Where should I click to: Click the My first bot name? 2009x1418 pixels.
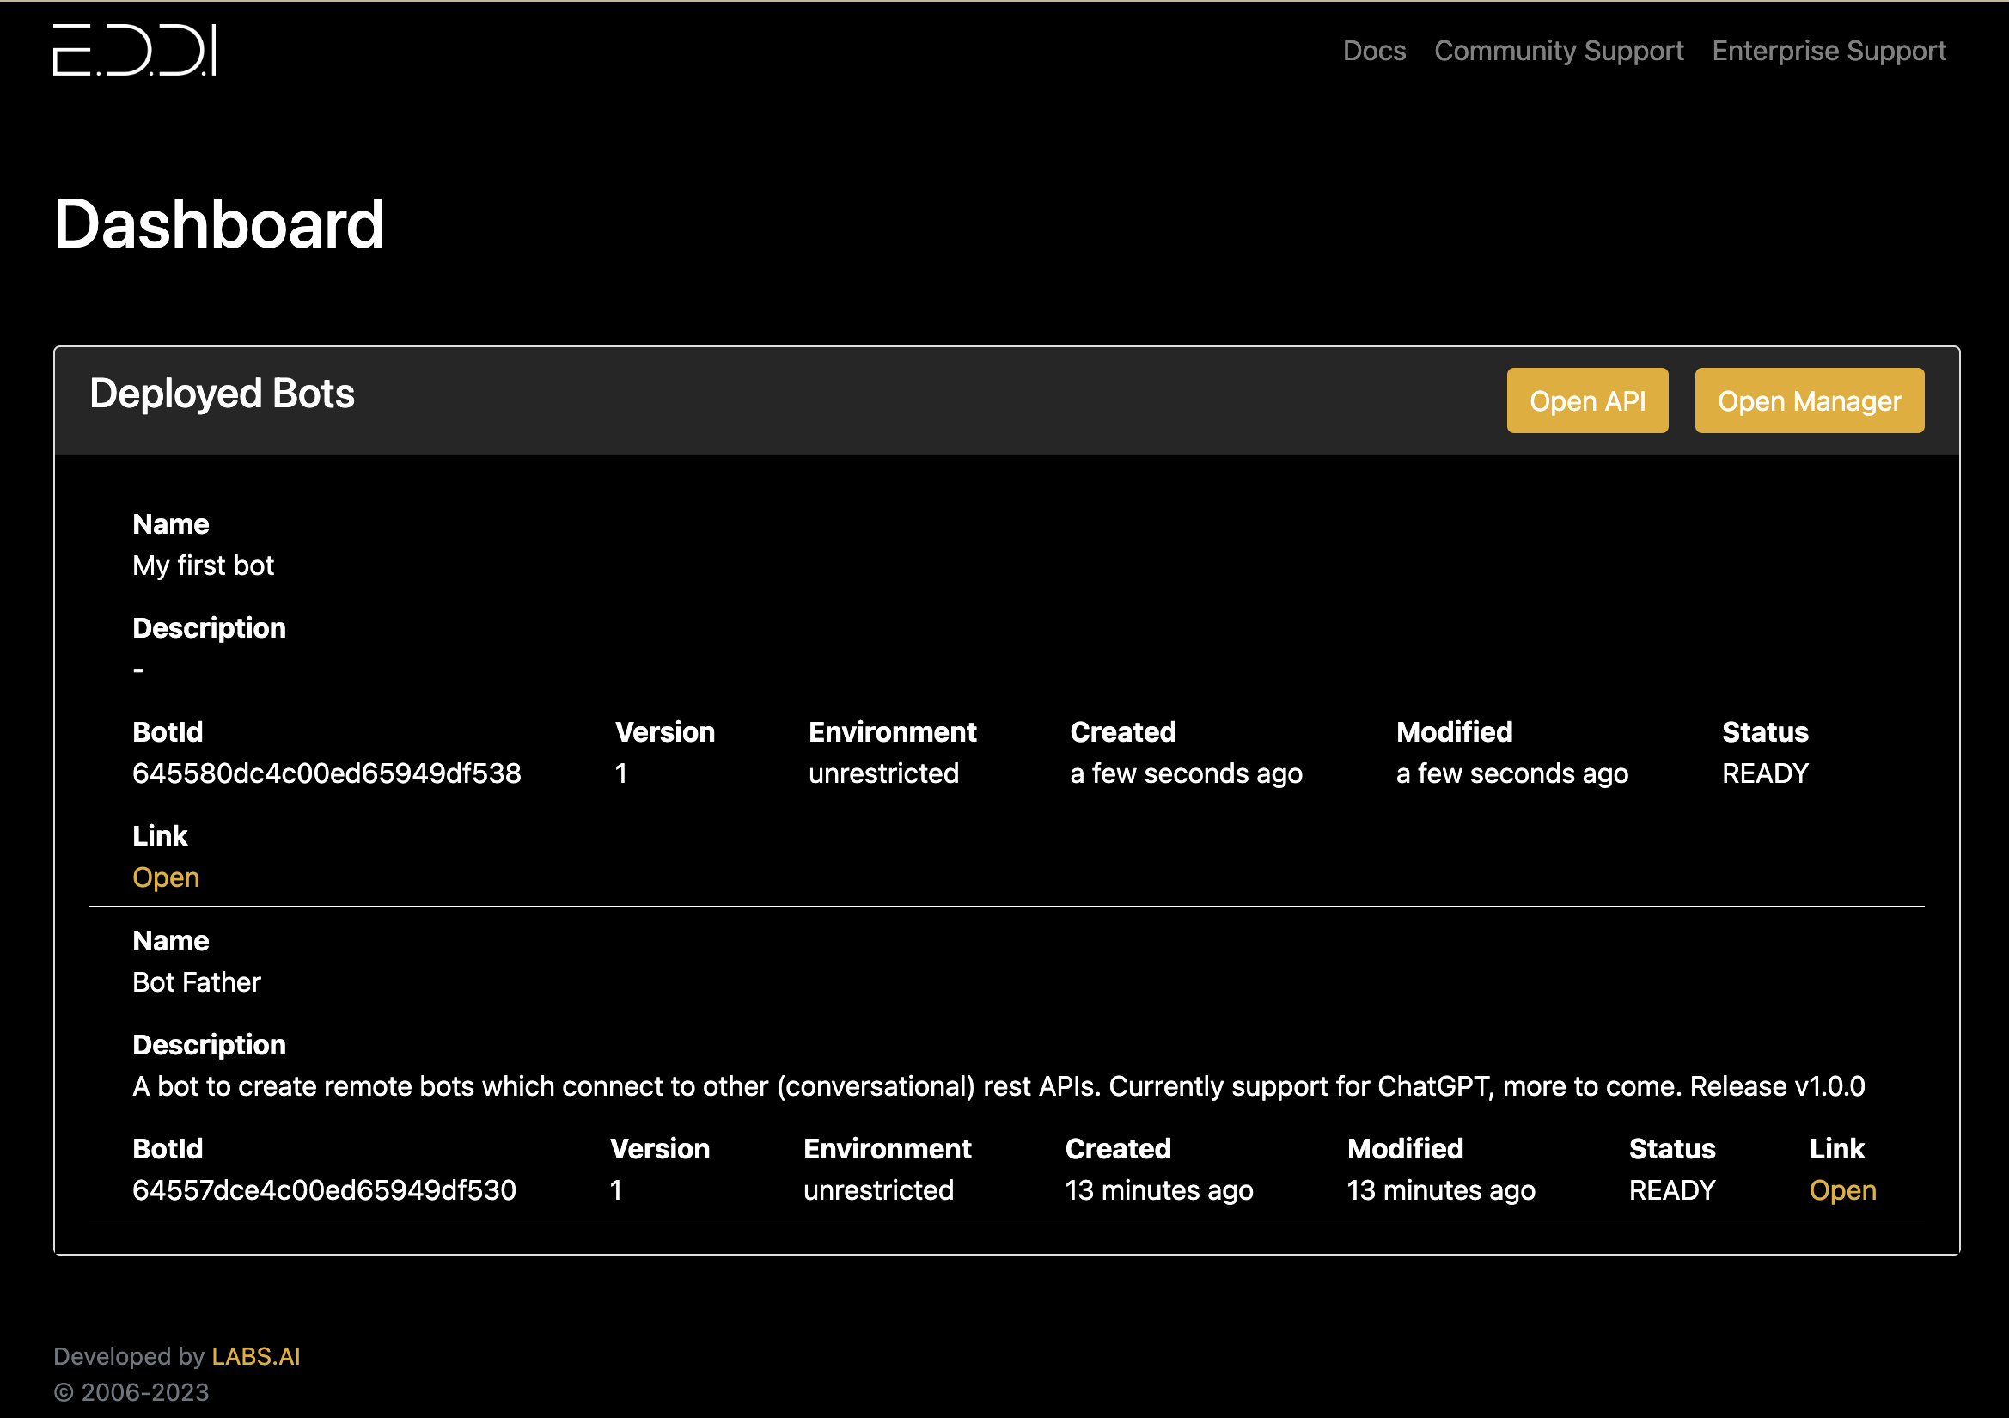point(203,565)
